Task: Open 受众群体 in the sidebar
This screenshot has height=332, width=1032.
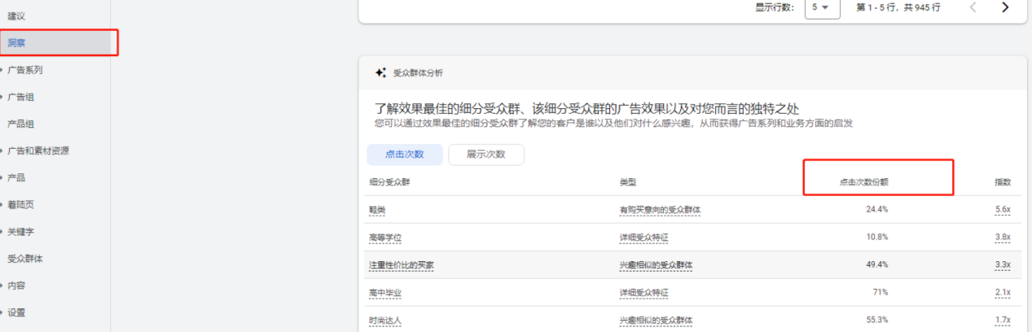Action: click(x=25, y=259)
